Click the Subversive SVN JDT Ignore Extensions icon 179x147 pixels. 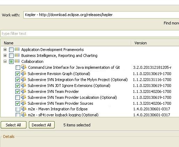pyautogui.click(x=24, y=85)
